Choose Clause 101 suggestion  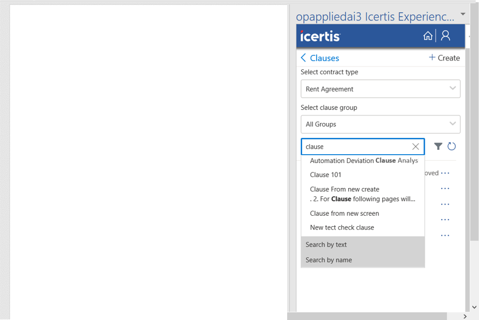tap(326, 175)
